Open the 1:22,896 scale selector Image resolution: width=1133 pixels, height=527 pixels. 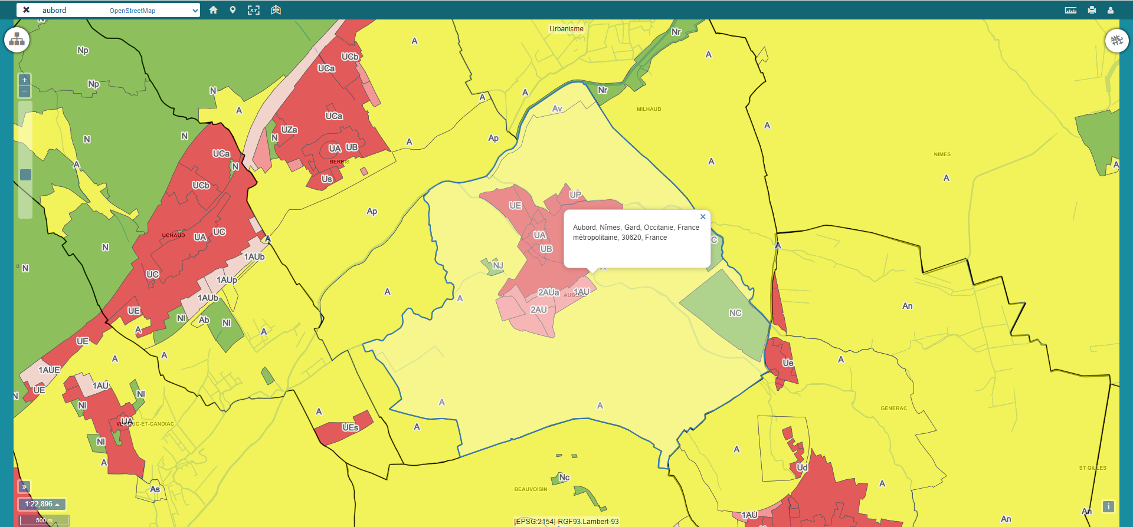click(42, 504)
